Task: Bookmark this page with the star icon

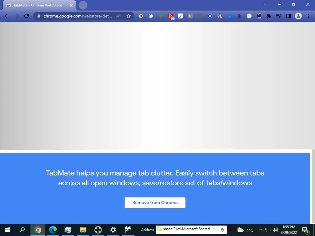Action: [129, 16]
